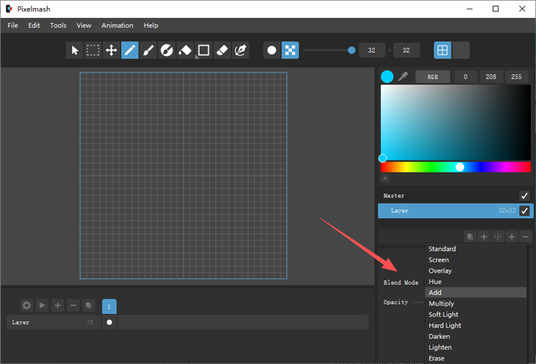Image resolution: width=536 pixels, height=364 pixels.
Task: Select the arrow pointer tool
Action: [x=74, y=51]
